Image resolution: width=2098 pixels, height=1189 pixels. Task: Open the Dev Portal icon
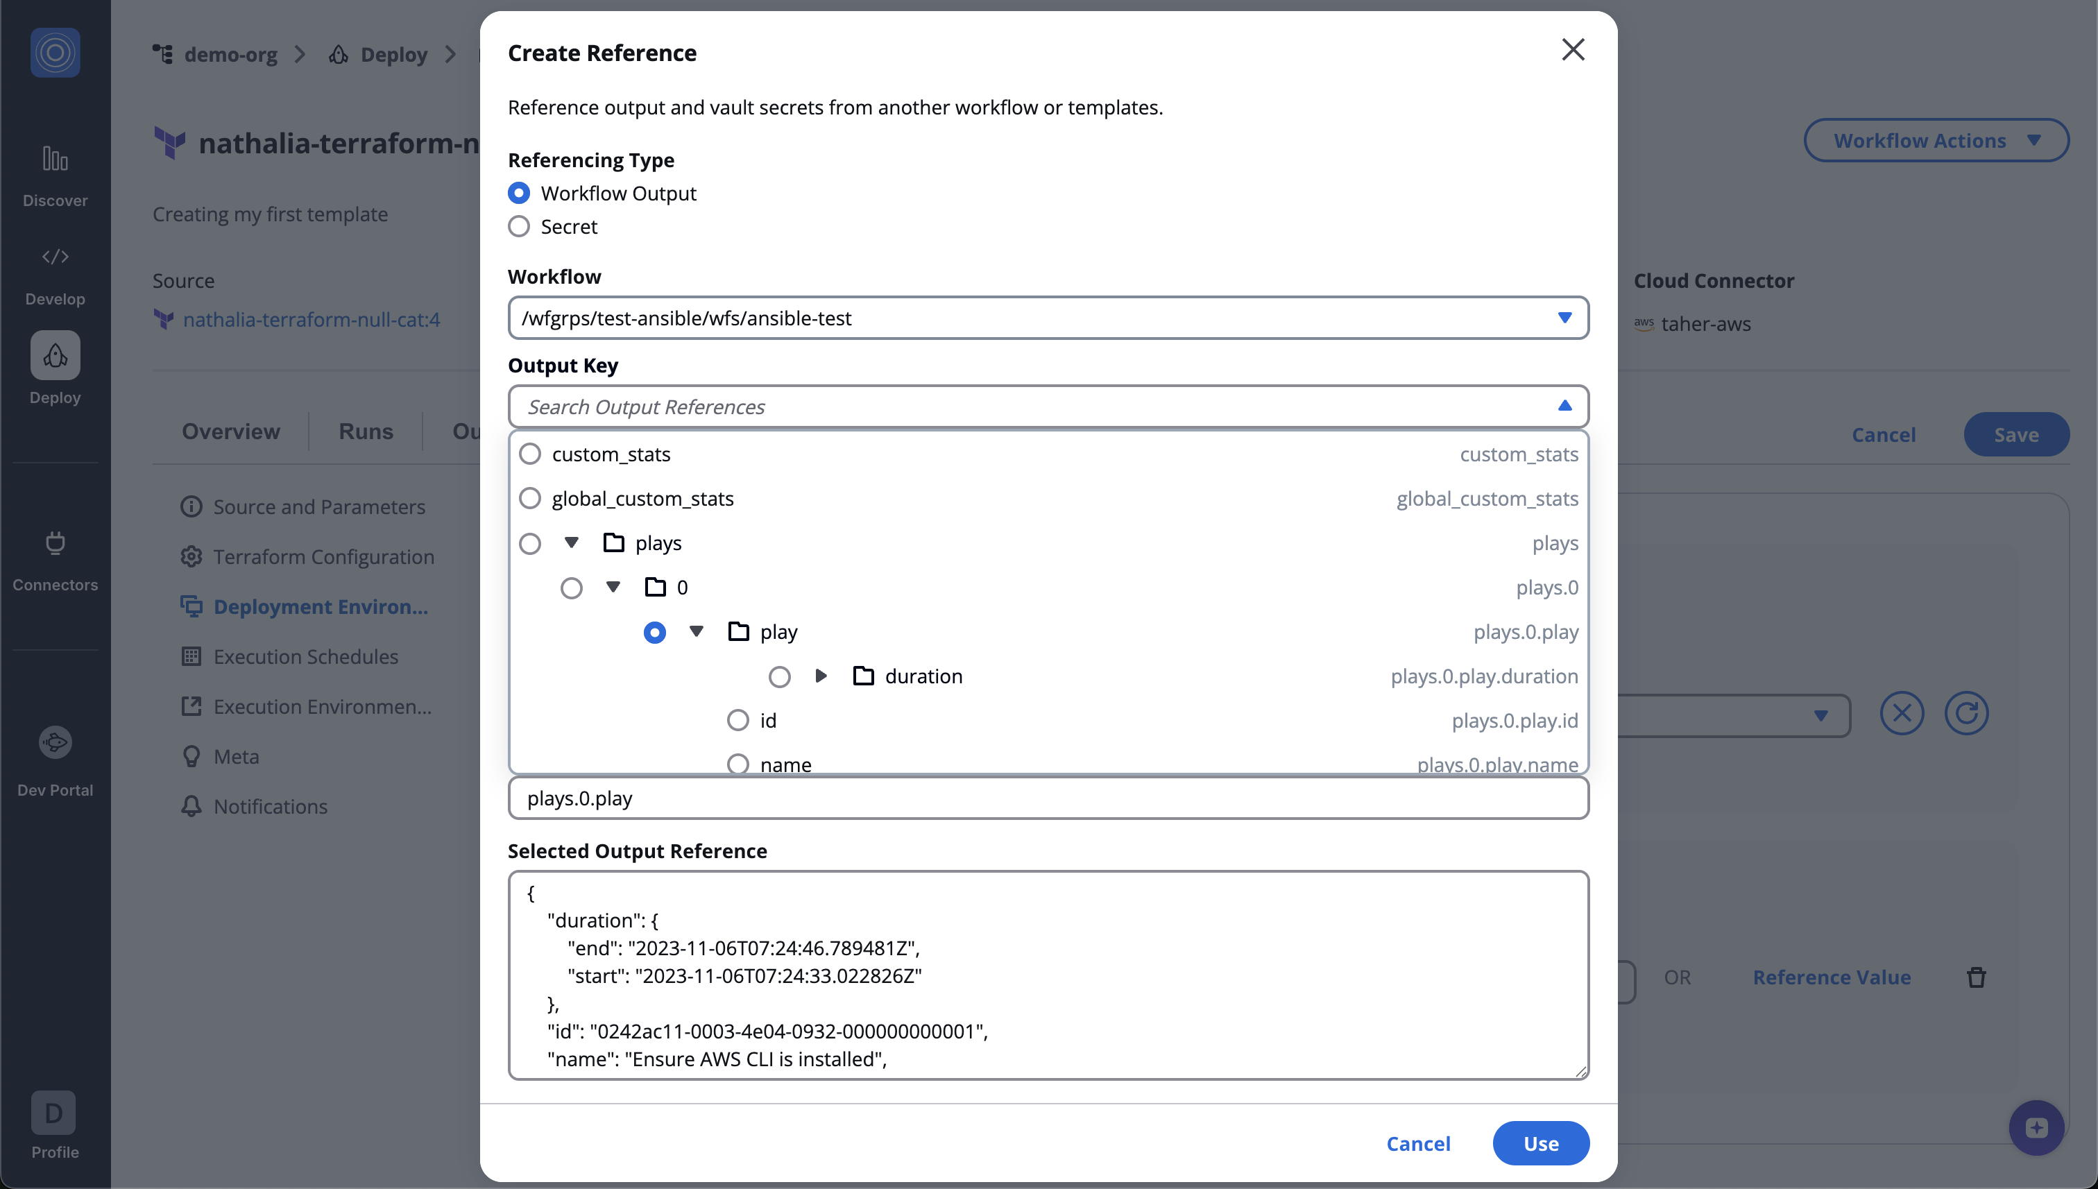pyautogui.click(x=55, y=742)
